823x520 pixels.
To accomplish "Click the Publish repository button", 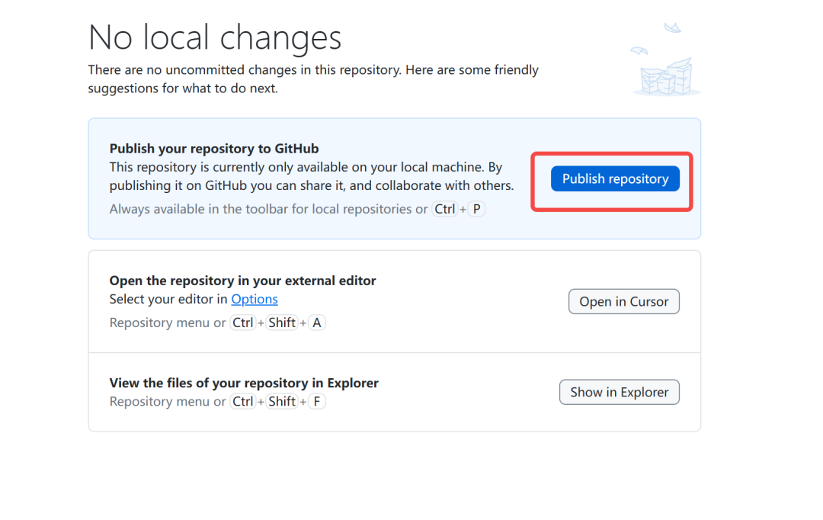I will pos(615,179).
